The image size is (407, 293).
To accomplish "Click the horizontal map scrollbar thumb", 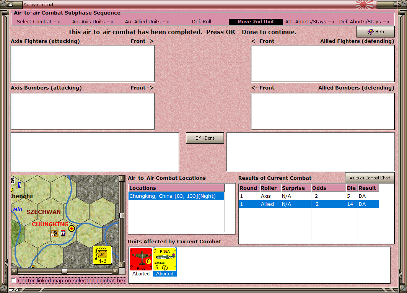I will coord(64,271).
